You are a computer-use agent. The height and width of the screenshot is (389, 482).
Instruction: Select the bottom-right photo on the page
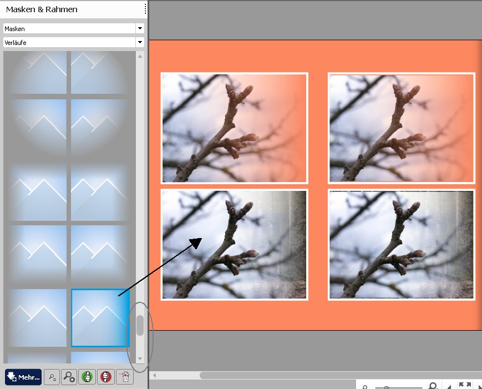(402, 245)
